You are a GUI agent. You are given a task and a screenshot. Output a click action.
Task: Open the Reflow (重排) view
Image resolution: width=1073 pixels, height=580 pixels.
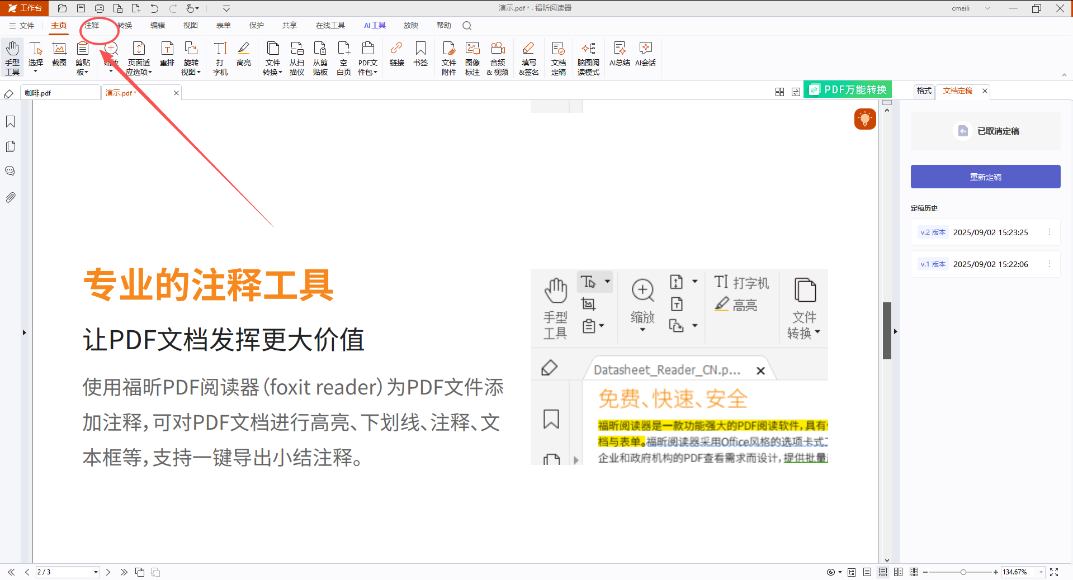click(167, 54)
